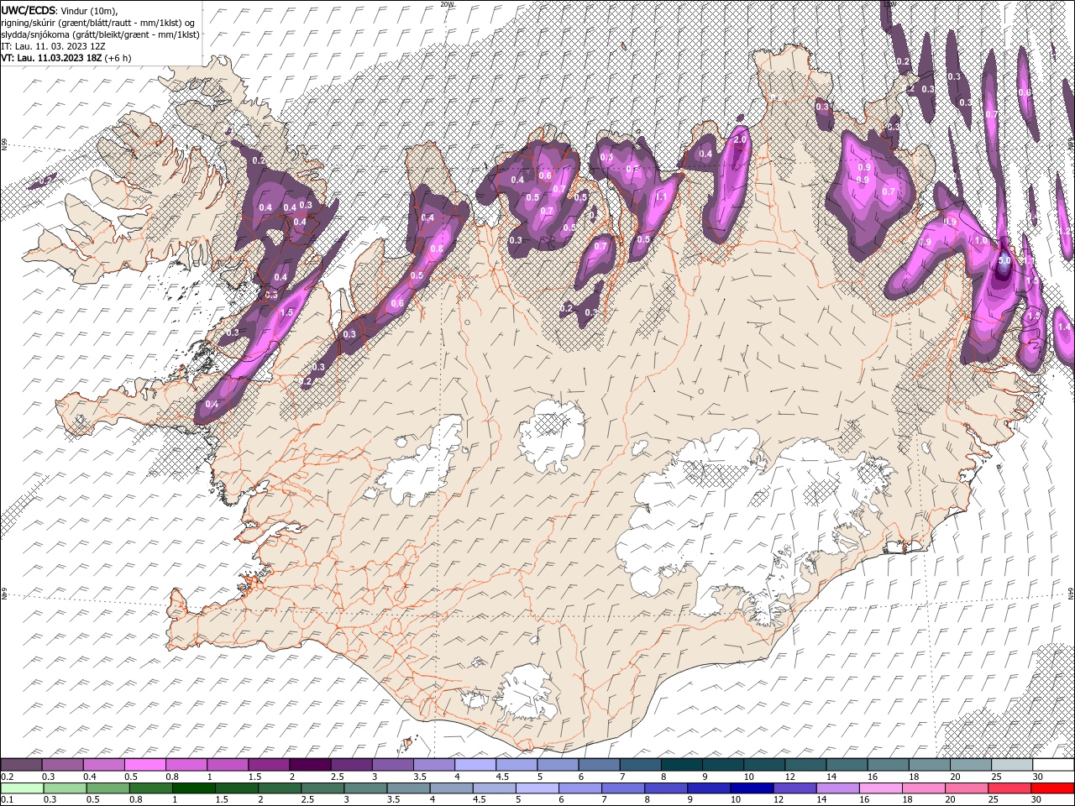Image resolution: width=1075 pixels, height=806 pixels.
Task: Click the 5.0 snowfall value on the map
Action: [x=1004, y=261]
